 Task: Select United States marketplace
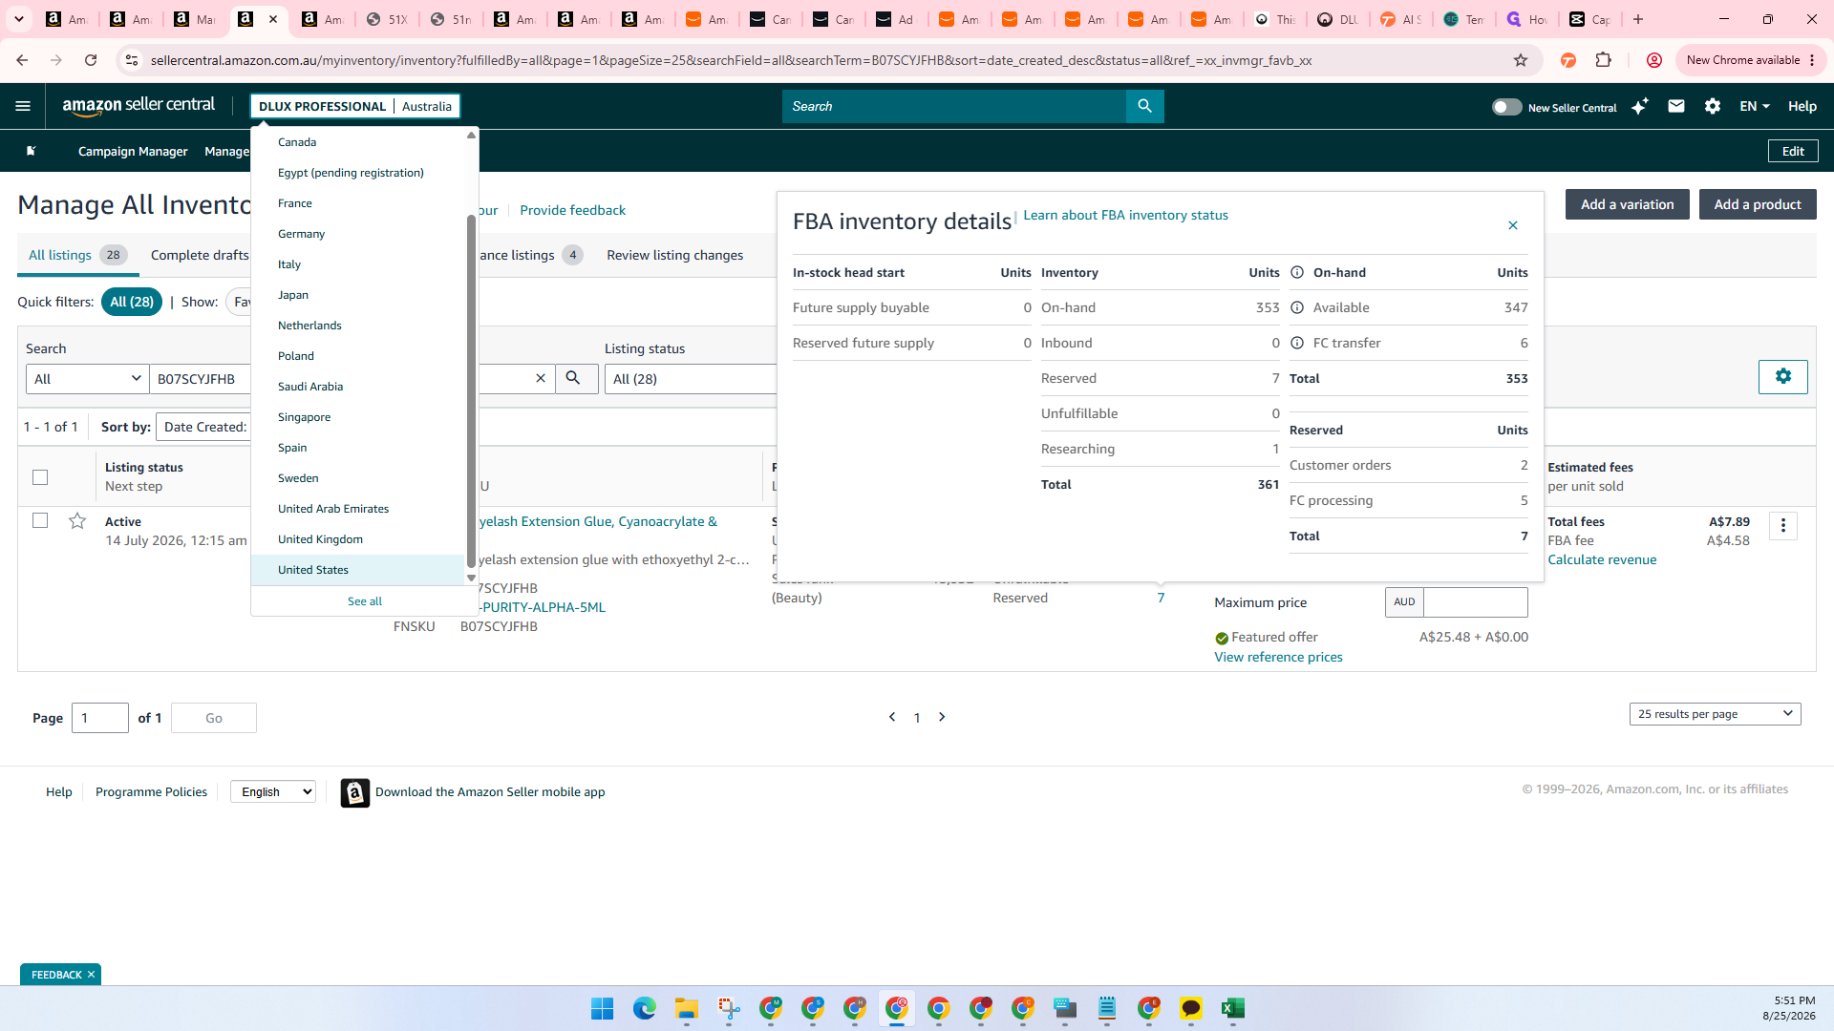357,570
